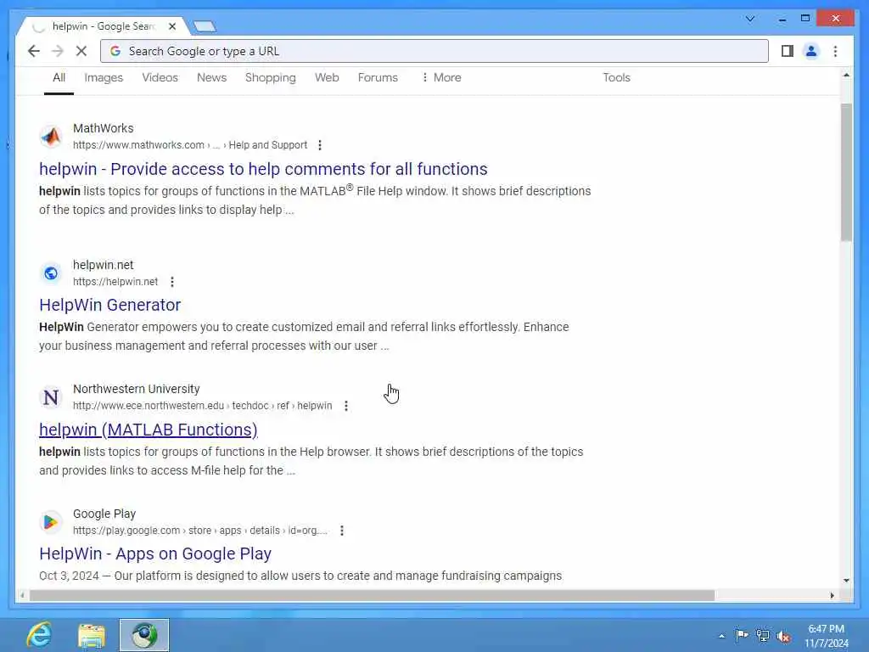Open File Explorer from the taskbar
The image size is (869, 652).
coord(92,635)
